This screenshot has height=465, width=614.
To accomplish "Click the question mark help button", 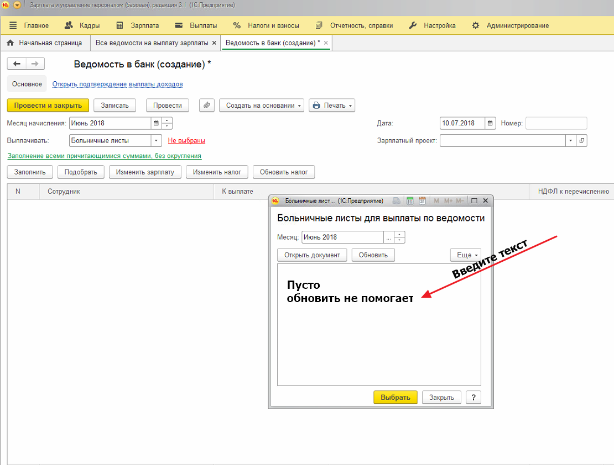I will point(473,398).
